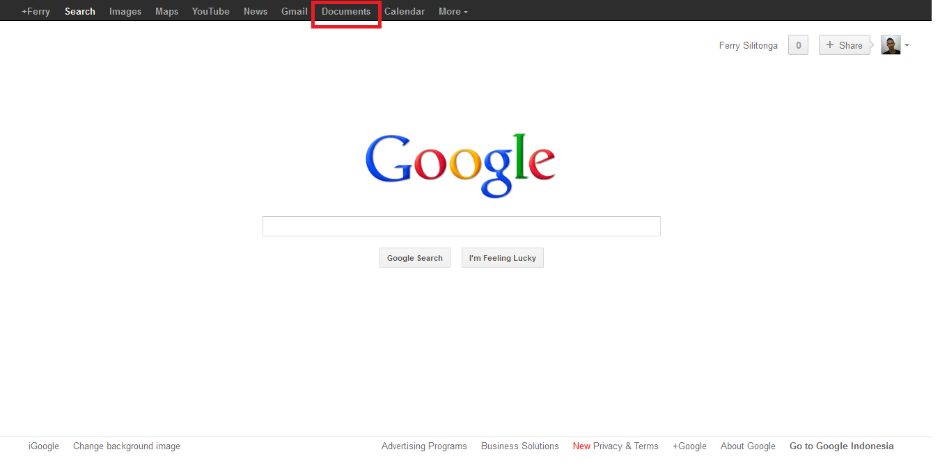Screen dimensions: 940x468
Task: Open News in the top bar
Action: coord(256,11)
